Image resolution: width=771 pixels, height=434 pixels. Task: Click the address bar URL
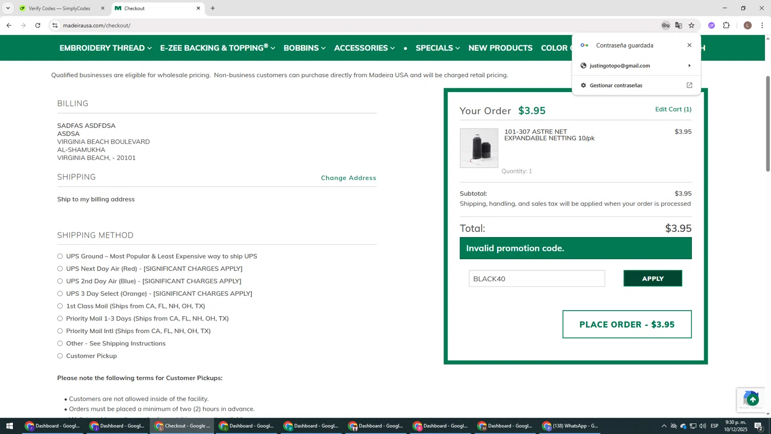97,25
